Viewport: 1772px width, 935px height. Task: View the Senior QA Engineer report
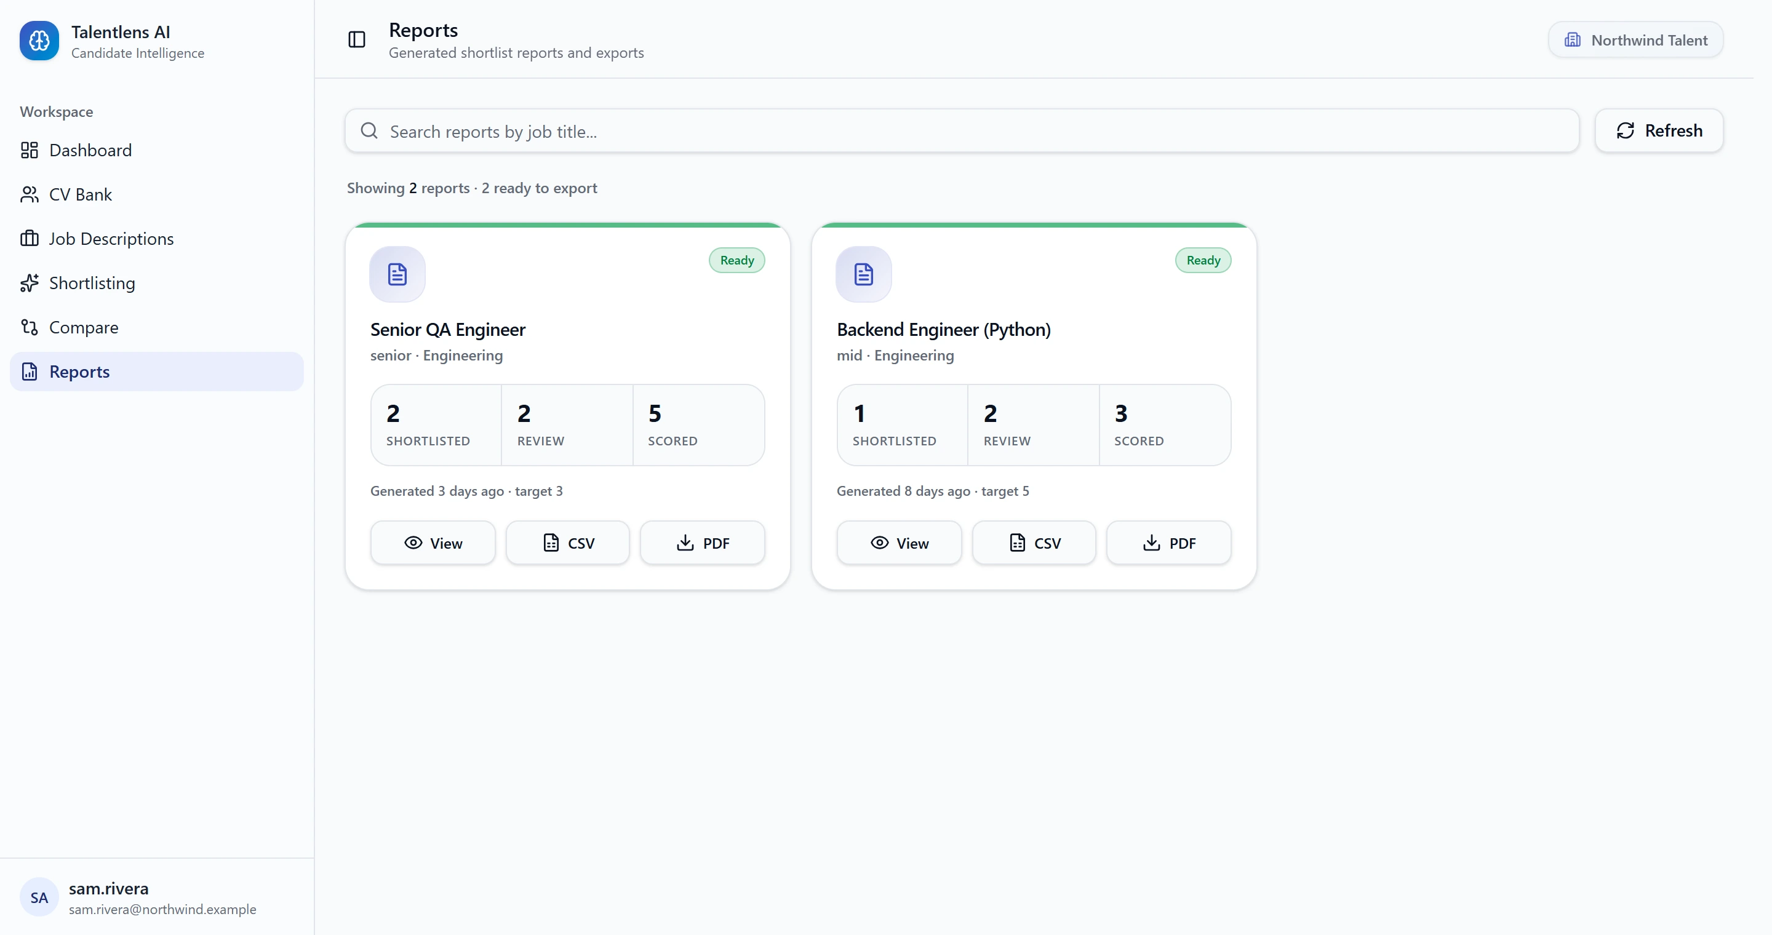point(433,543)
